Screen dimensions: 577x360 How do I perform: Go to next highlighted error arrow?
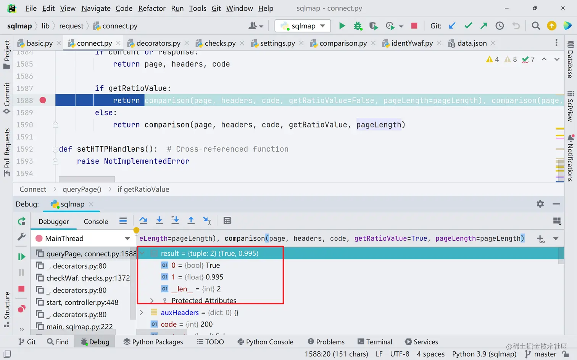(x=557, y=59)
